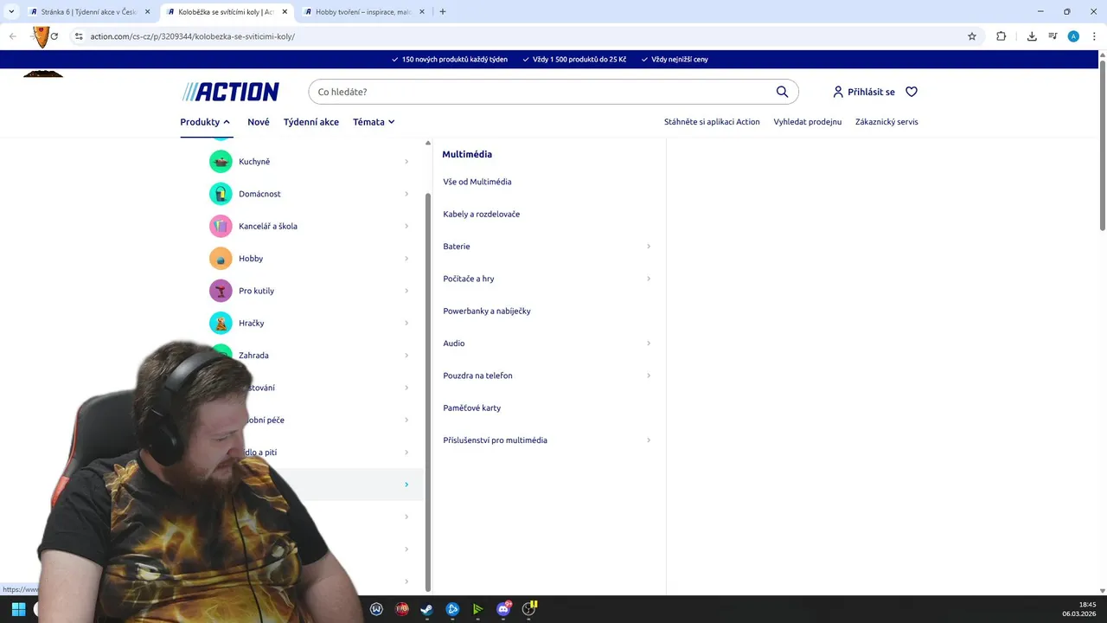Image resolution: width=1107 pixels, height=623 pixels.
Task: Click the Kuchyně category icon
Action: [x=221, y=162]
